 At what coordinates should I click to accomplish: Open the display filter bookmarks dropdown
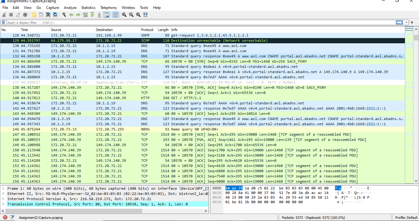pyautogui.click(x=3, y=22)
